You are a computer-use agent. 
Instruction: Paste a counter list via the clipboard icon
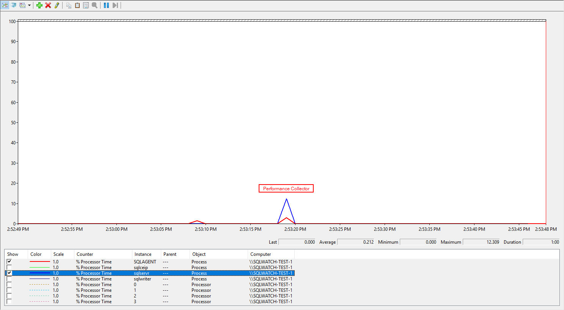tap(77, 5)
